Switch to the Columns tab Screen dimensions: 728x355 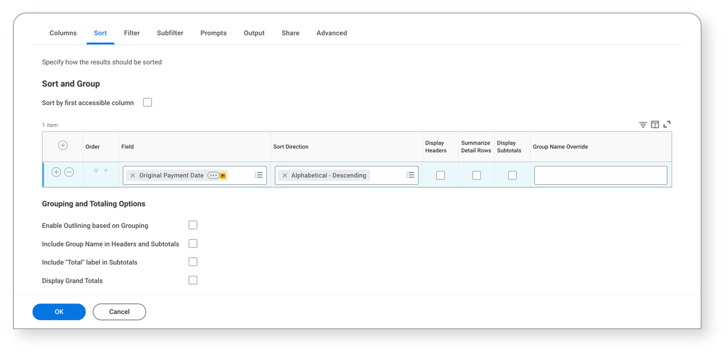pyautogui.click(x=63, y=33)
